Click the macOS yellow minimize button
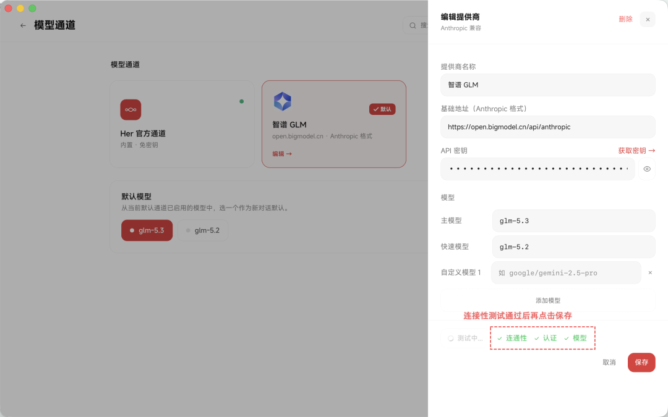The image size is (668, 417). pos(20,8)
